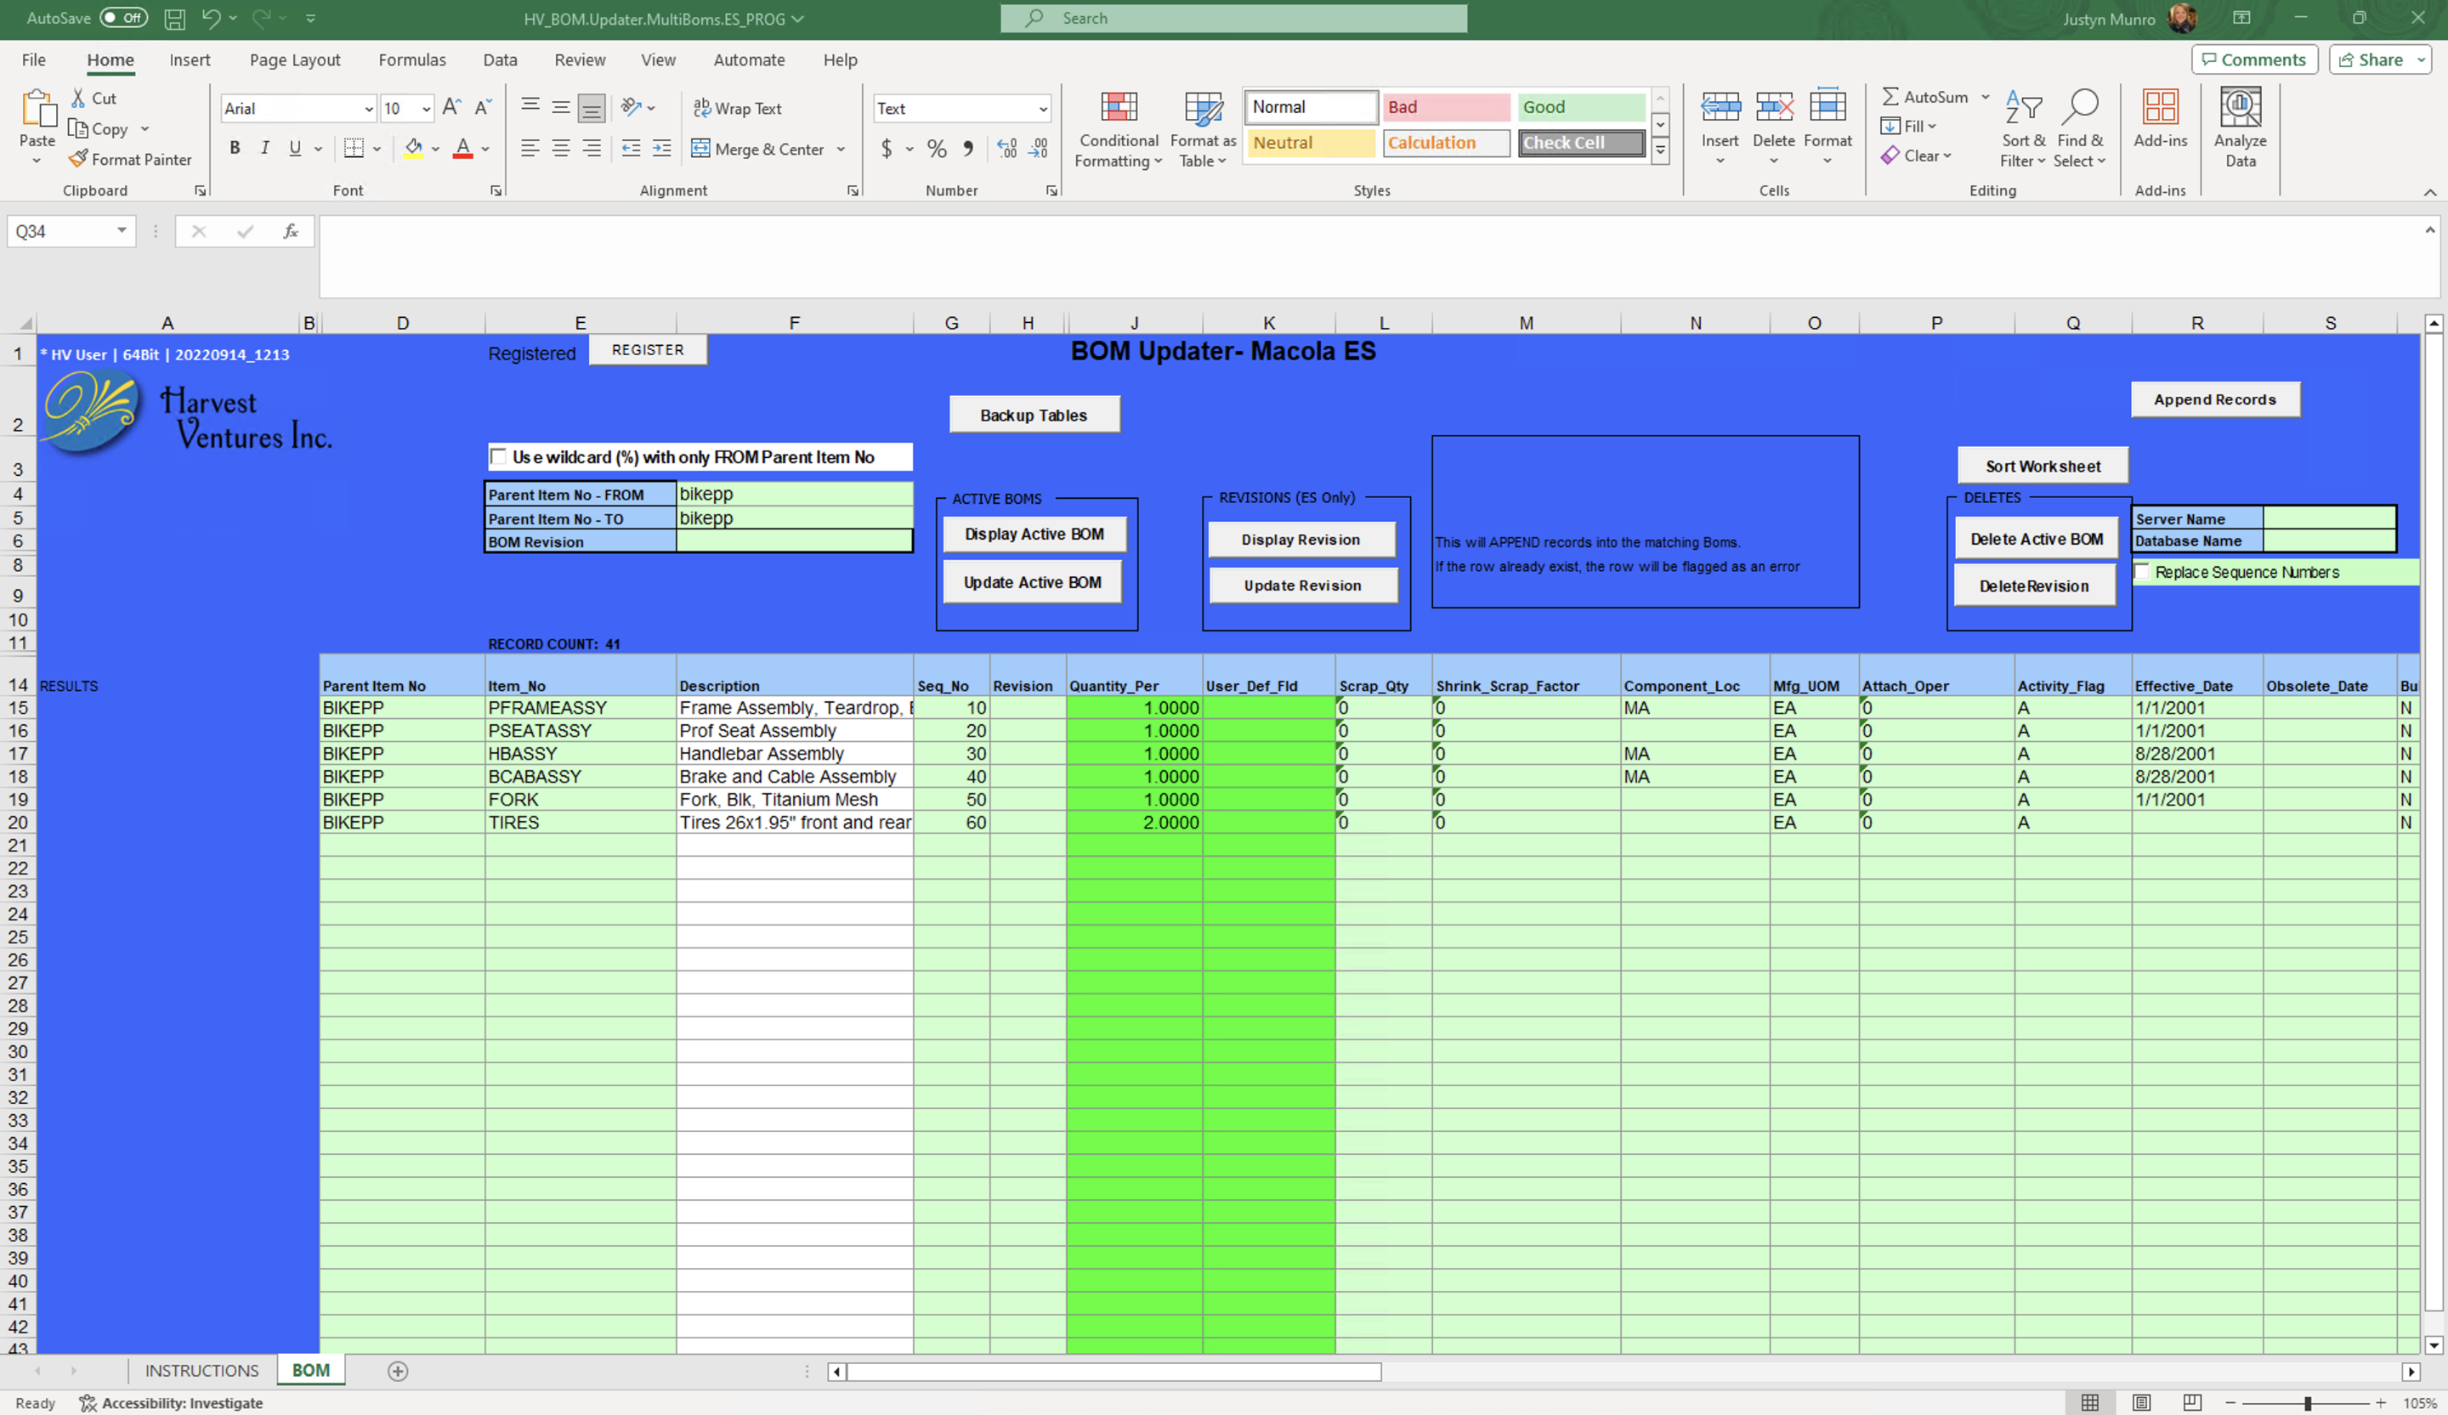Open the INSTRUCTIONS sheet tab
This screenshot has width=2448, height=1415.
[202, 1370]
